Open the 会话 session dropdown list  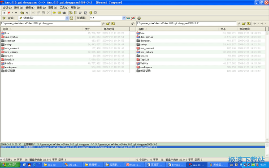tap(67, 18)
